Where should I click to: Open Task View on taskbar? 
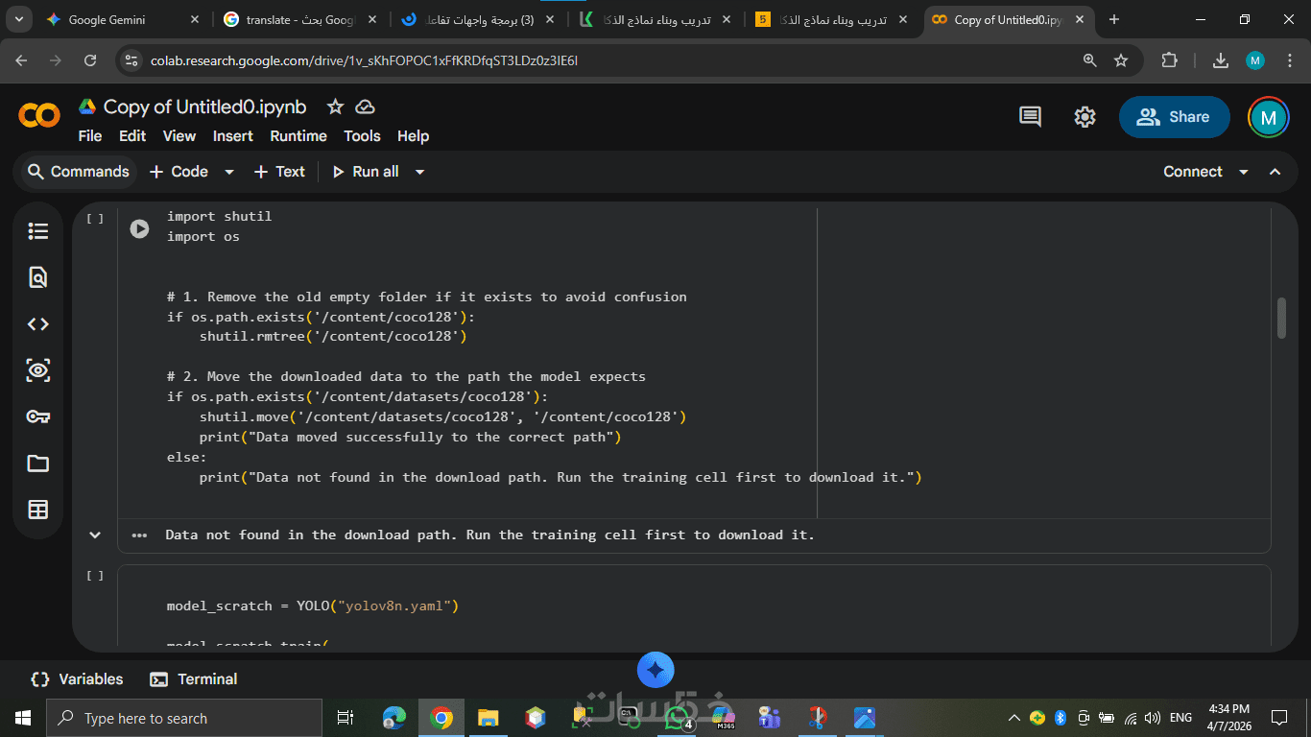(x=346, y=718)
